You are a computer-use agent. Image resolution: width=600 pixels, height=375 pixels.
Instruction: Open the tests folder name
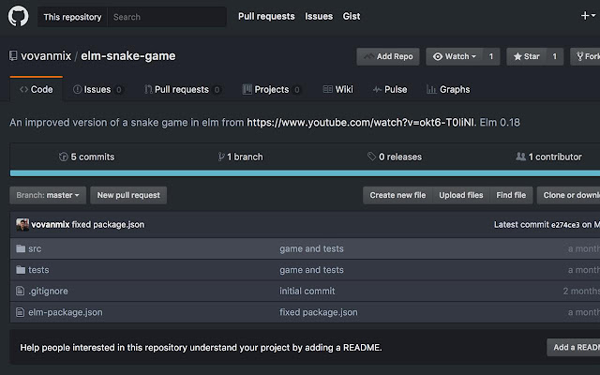coord(38,270)
